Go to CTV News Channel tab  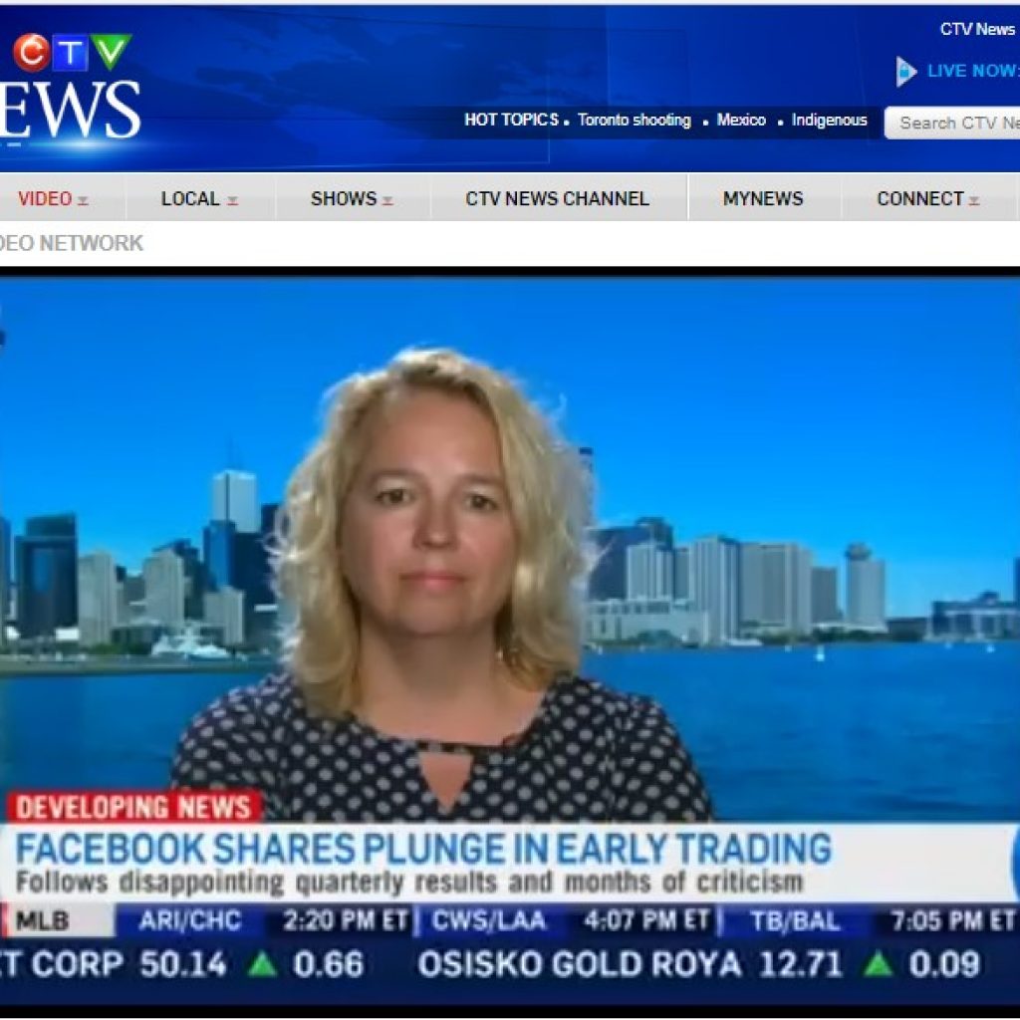[x=558, y=198]
